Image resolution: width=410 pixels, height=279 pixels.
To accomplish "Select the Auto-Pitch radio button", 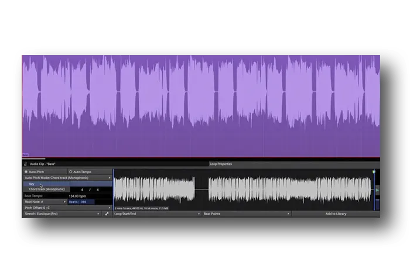I will tap(26, 172).
